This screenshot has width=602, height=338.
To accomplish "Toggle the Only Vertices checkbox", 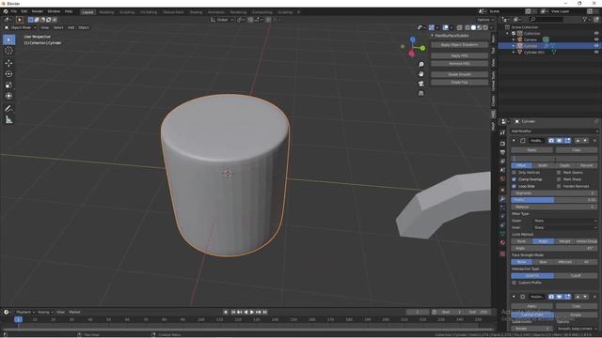I will tap(515, 173).
